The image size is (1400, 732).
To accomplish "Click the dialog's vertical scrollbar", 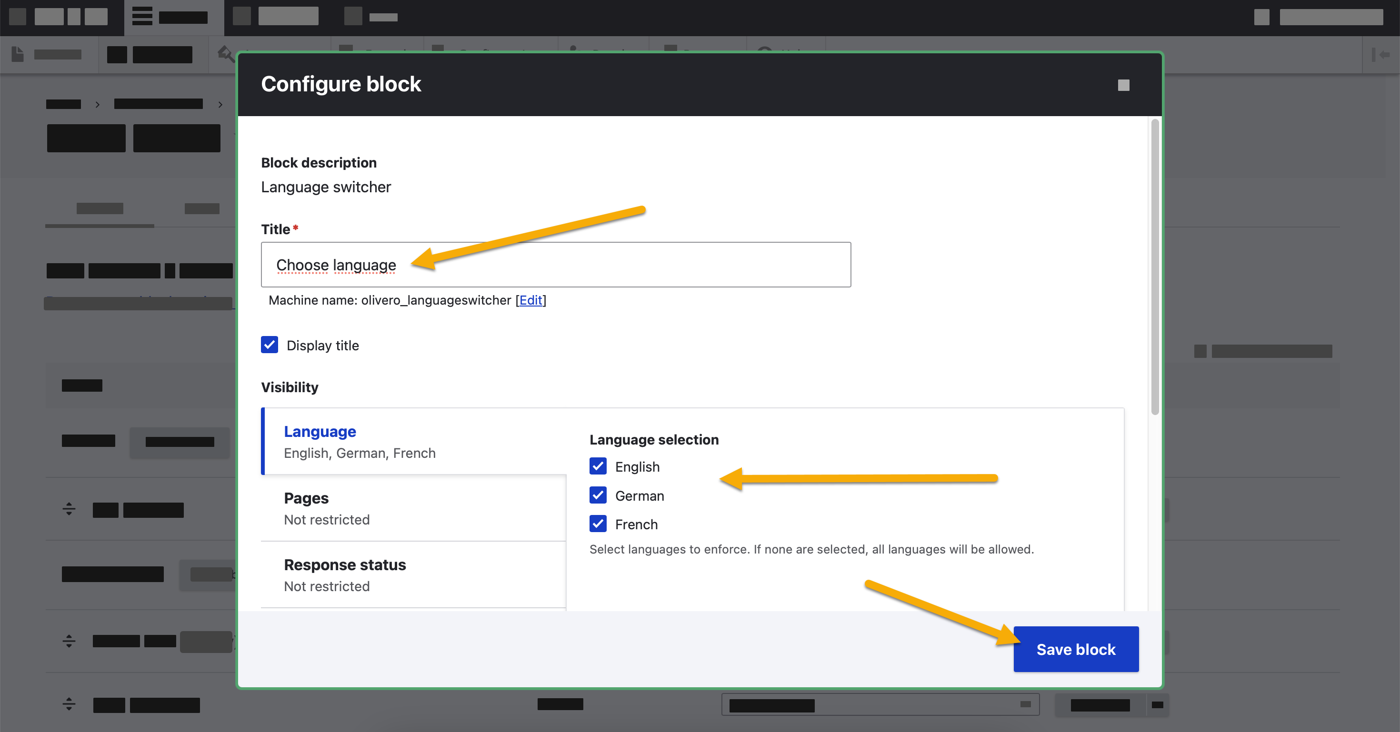I will [1154, 267].
